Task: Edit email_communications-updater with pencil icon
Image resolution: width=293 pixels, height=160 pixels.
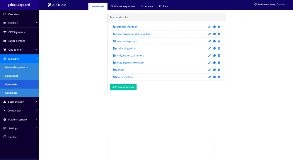Action: [209, 34]
